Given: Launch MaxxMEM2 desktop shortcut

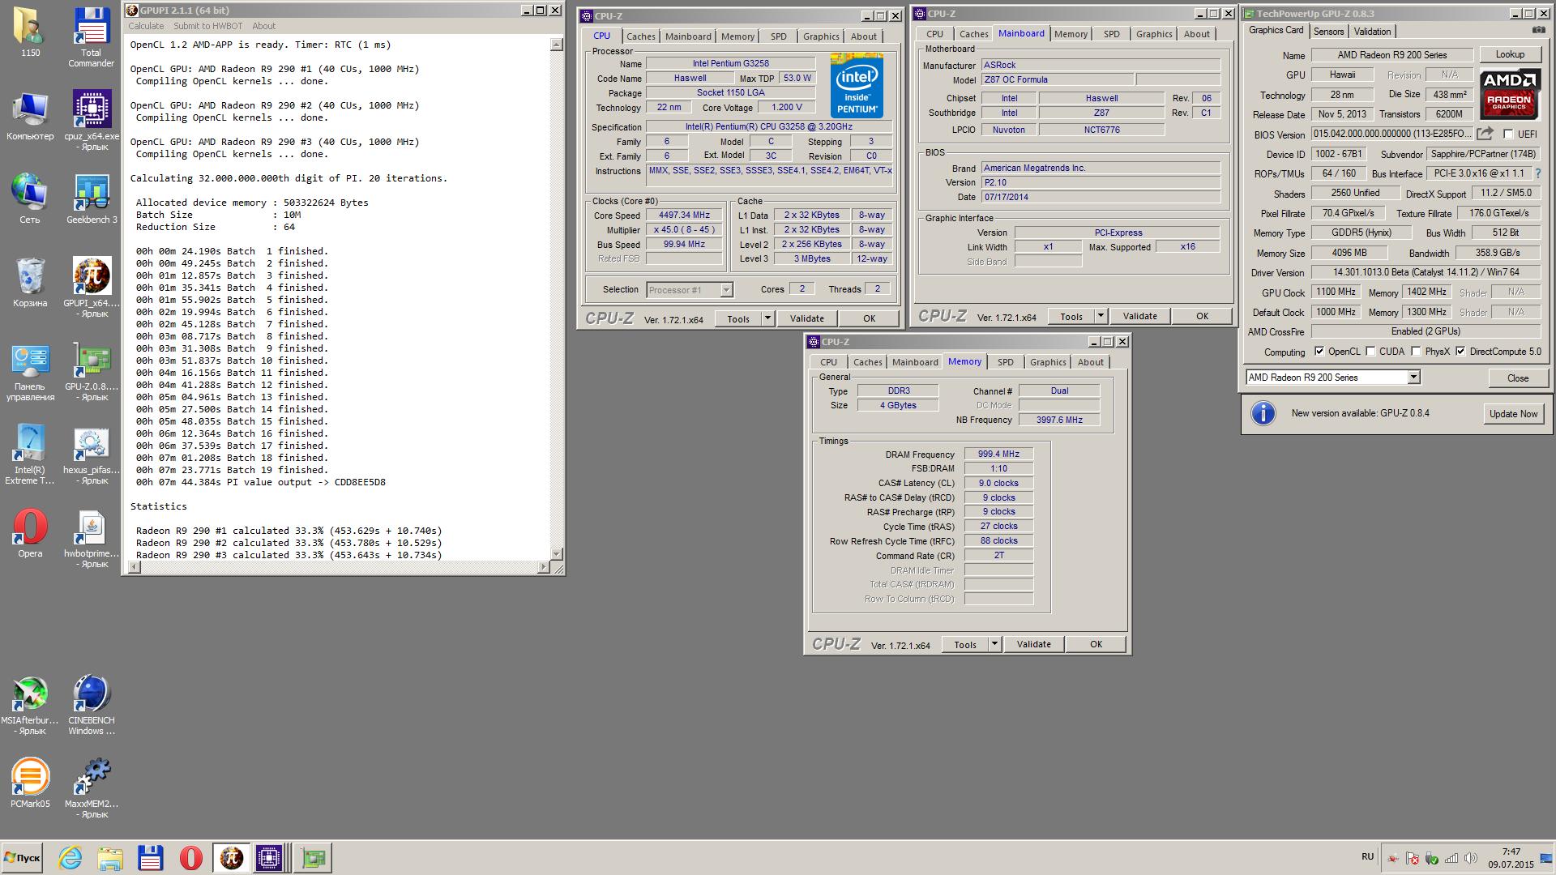Looking at the screenshot, I should click(x=92, y=788).
